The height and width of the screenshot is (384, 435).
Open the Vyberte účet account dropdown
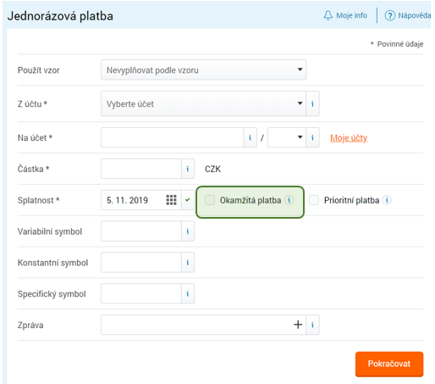(203, 103)
